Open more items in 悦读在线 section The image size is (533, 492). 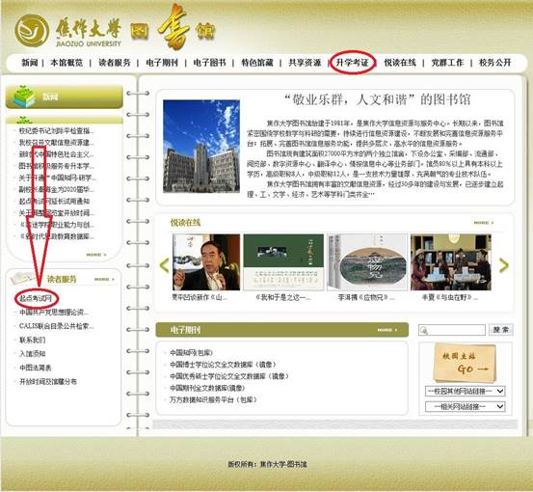pyautogui.click(x=484, y=223)
